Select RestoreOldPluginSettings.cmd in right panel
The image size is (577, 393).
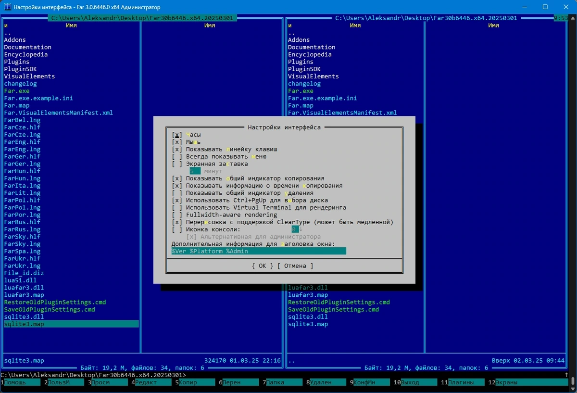339,302
